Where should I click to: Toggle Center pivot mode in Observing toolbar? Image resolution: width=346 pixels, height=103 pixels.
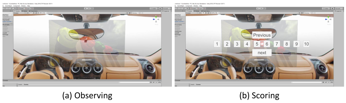(x=21, y=9)
